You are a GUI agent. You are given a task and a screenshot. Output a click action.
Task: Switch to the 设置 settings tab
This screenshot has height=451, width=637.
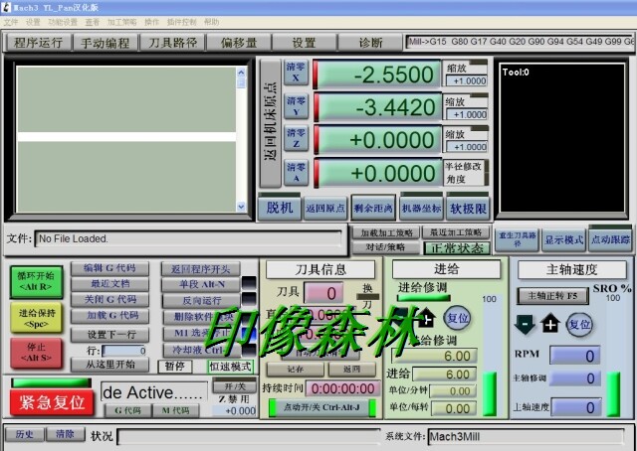click(305, 42)
